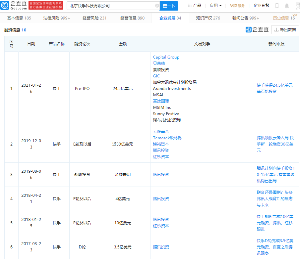Open the 云锋基金 investor link
Screen dimensions: 300x259
[x=161, y=132]
